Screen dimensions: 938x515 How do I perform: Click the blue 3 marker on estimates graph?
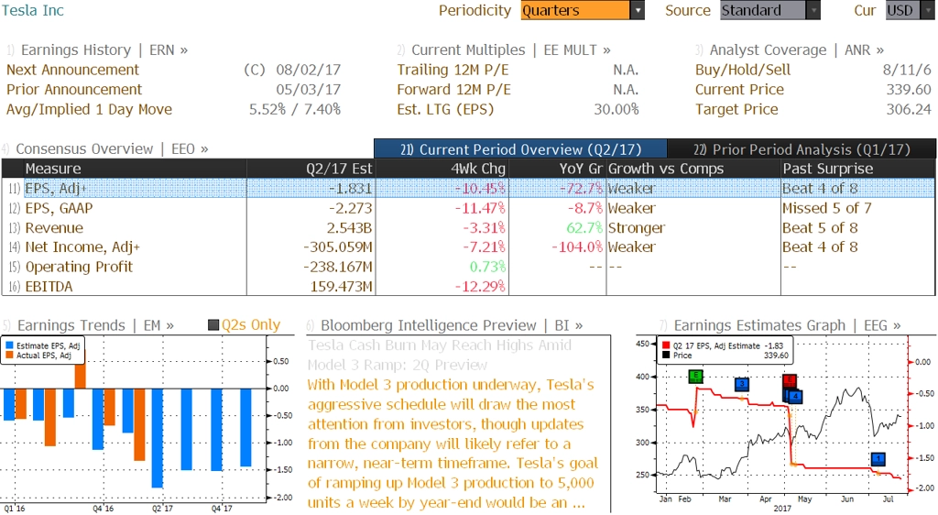click(742, 384)
